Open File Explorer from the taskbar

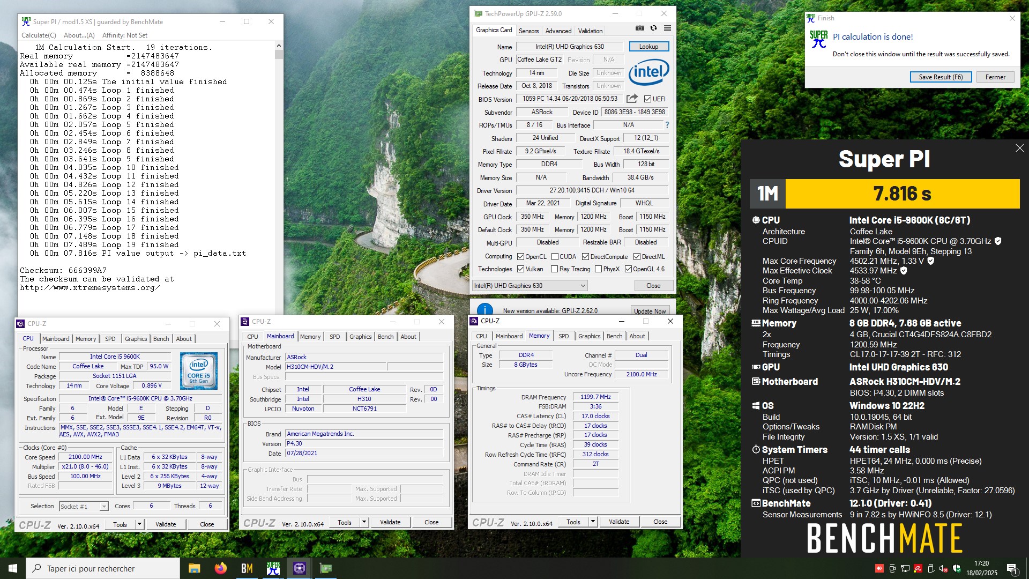coord(194,568)
